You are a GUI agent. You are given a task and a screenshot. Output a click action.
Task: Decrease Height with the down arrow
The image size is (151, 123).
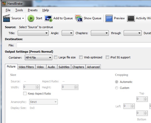coord(76,88)
